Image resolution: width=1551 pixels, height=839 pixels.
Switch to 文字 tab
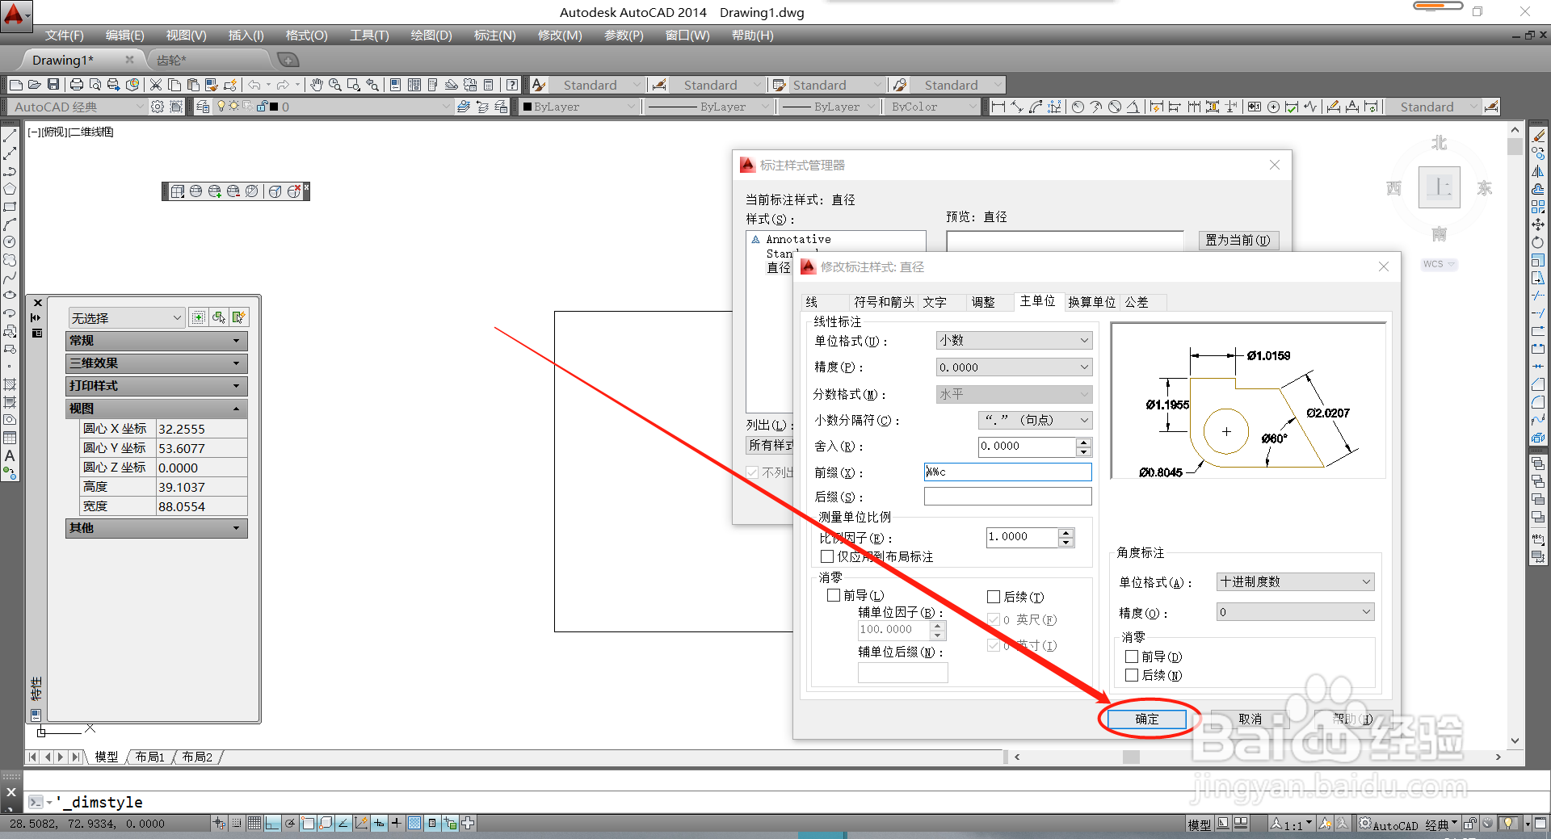pos(935,302)
